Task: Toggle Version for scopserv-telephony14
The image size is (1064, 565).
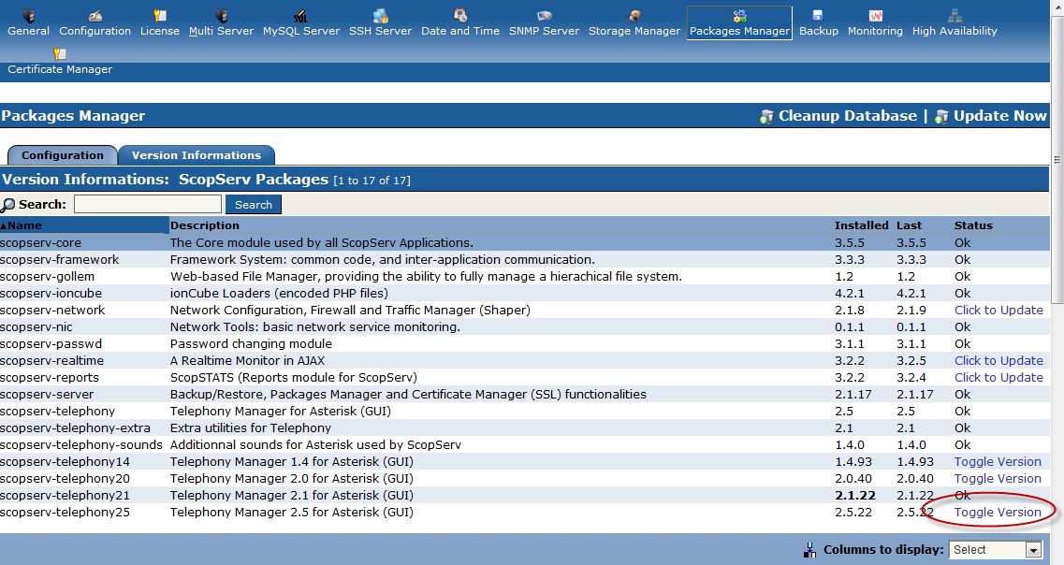Action: click(x=998, y=462)
